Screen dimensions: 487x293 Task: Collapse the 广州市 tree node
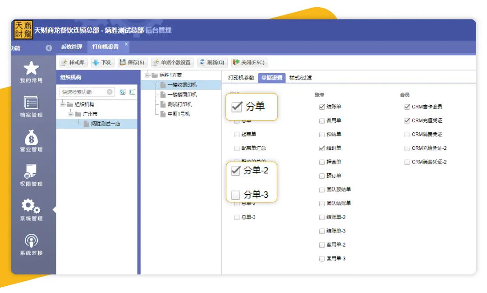coord(71,114)
